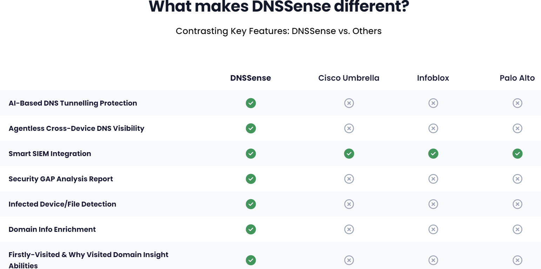Click Palo Alto cross for Infected Device/File Detection
This screenshot has height=269, width=541.
pos(517,204)
